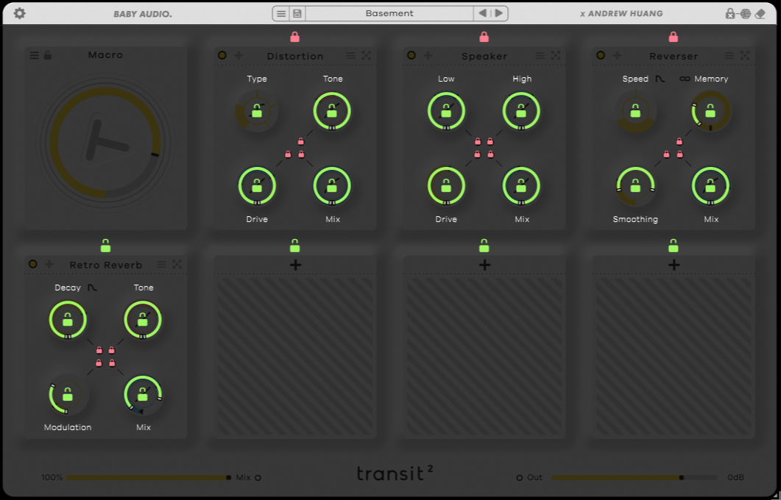Save preset with the floppy disk icon

click(x=297, y=13)
